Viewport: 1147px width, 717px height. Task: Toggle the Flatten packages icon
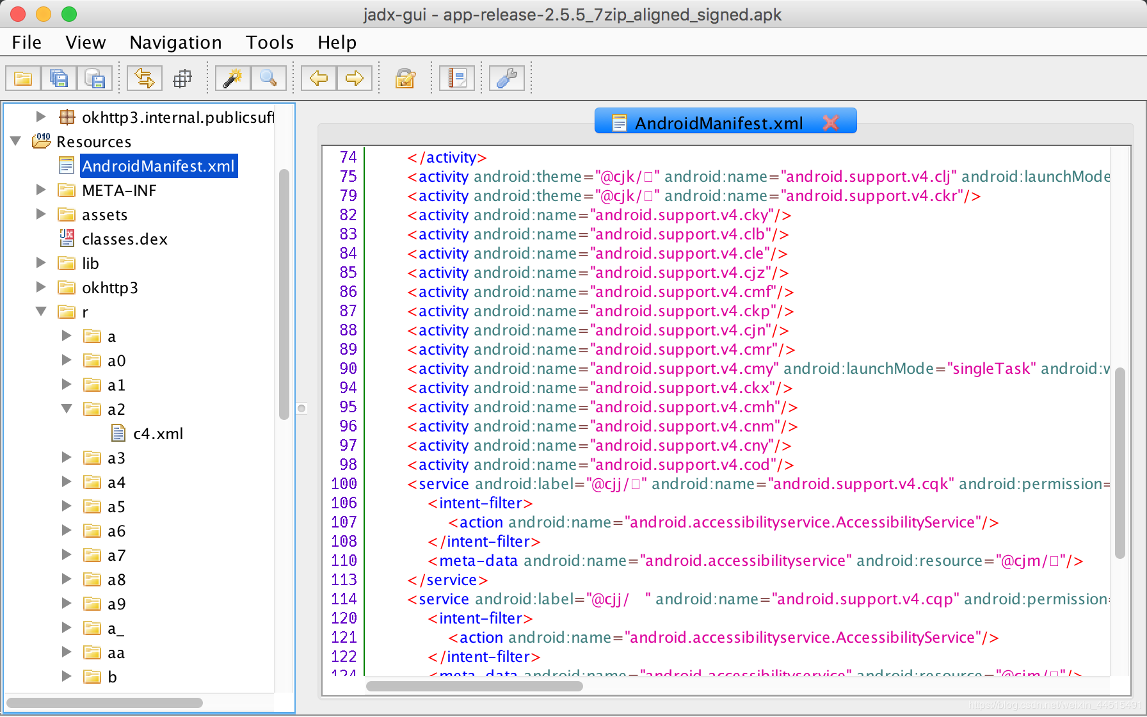click(182, 79)
